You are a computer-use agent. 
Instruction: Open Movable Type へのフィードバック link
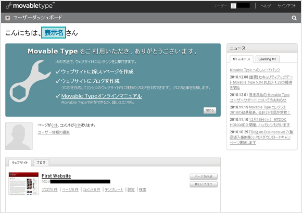[x=255, y=70]
